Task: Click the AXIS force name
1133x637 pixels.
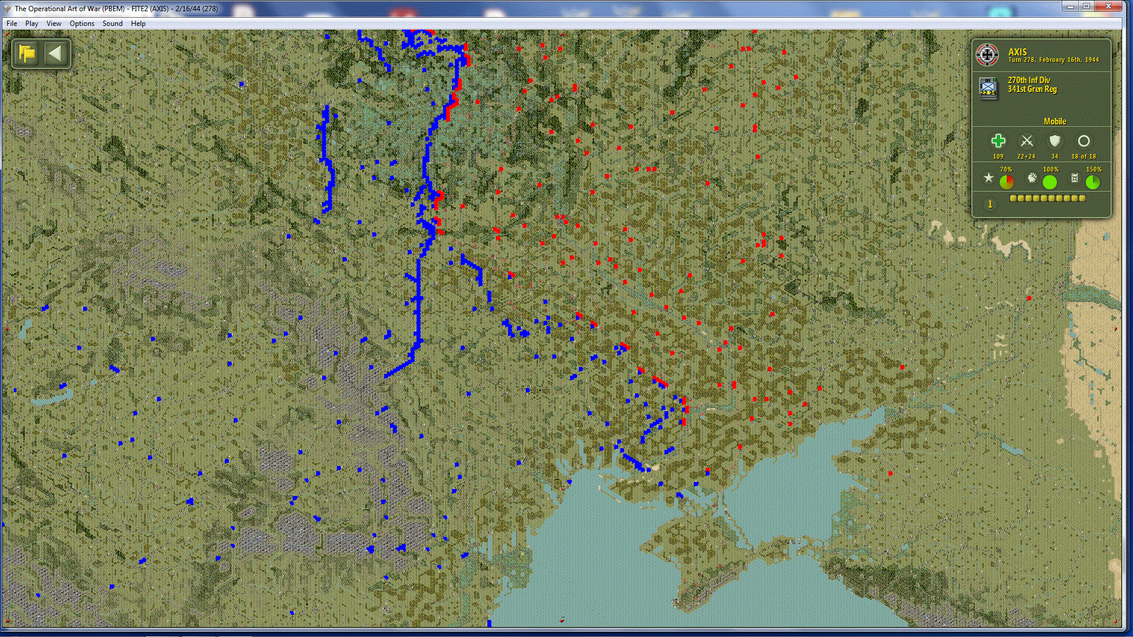Action: coord(1017,52)
